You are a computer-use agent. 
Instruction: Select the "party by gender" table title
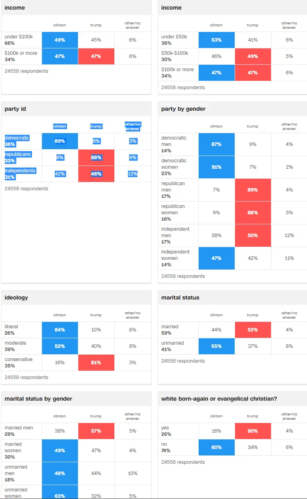pos(183,109)
